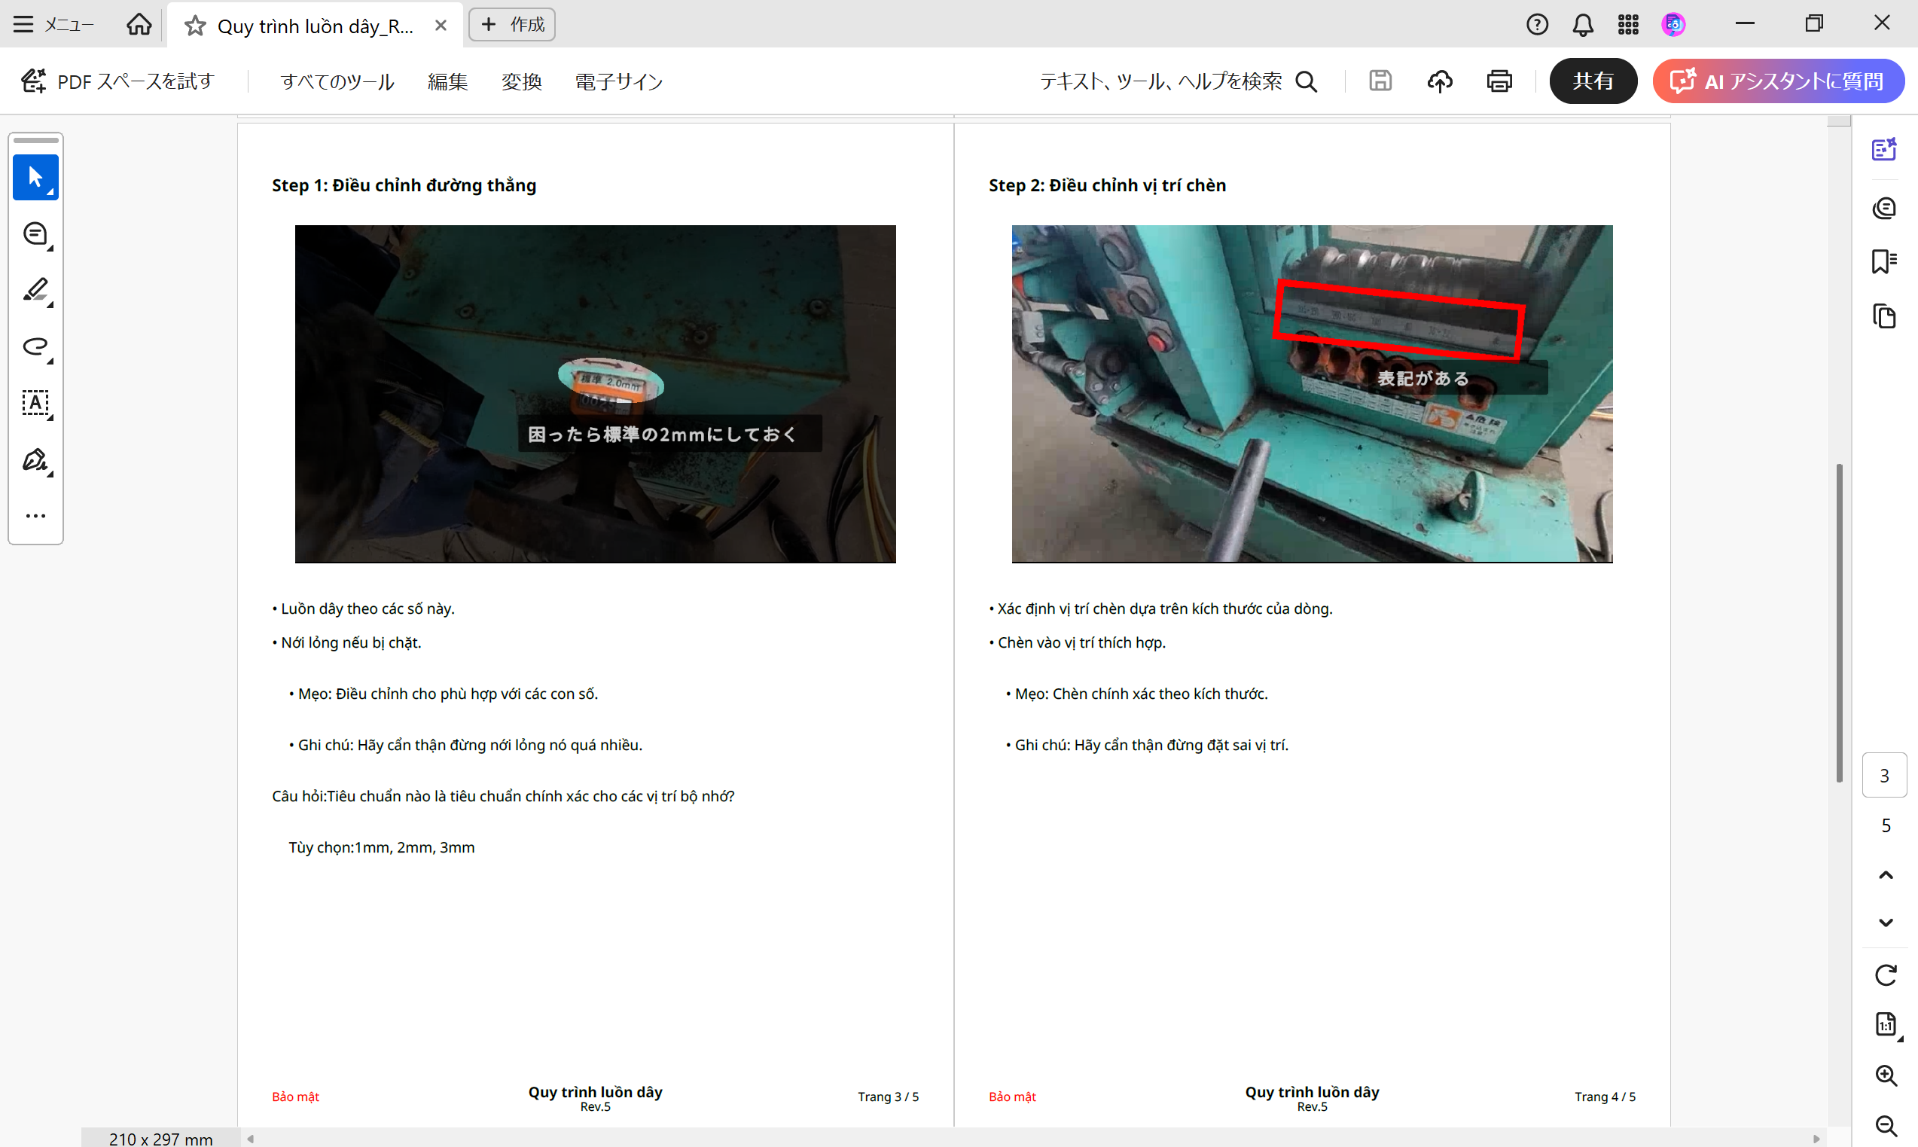
Task: Click the AI アシスタントに質問 button
Action: pyautogui.click(x=1778, y=81)
